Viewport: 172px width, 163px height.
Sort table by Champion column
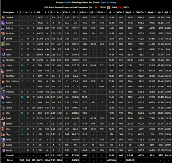[x=10, y=12]
